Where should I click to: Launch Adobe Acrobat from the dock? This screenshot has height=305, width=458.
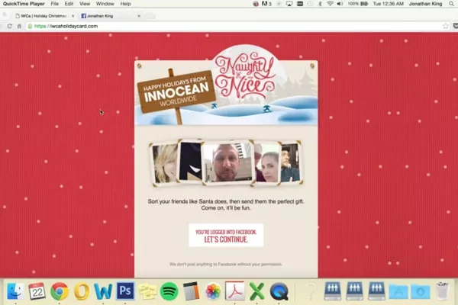(235, 291)
